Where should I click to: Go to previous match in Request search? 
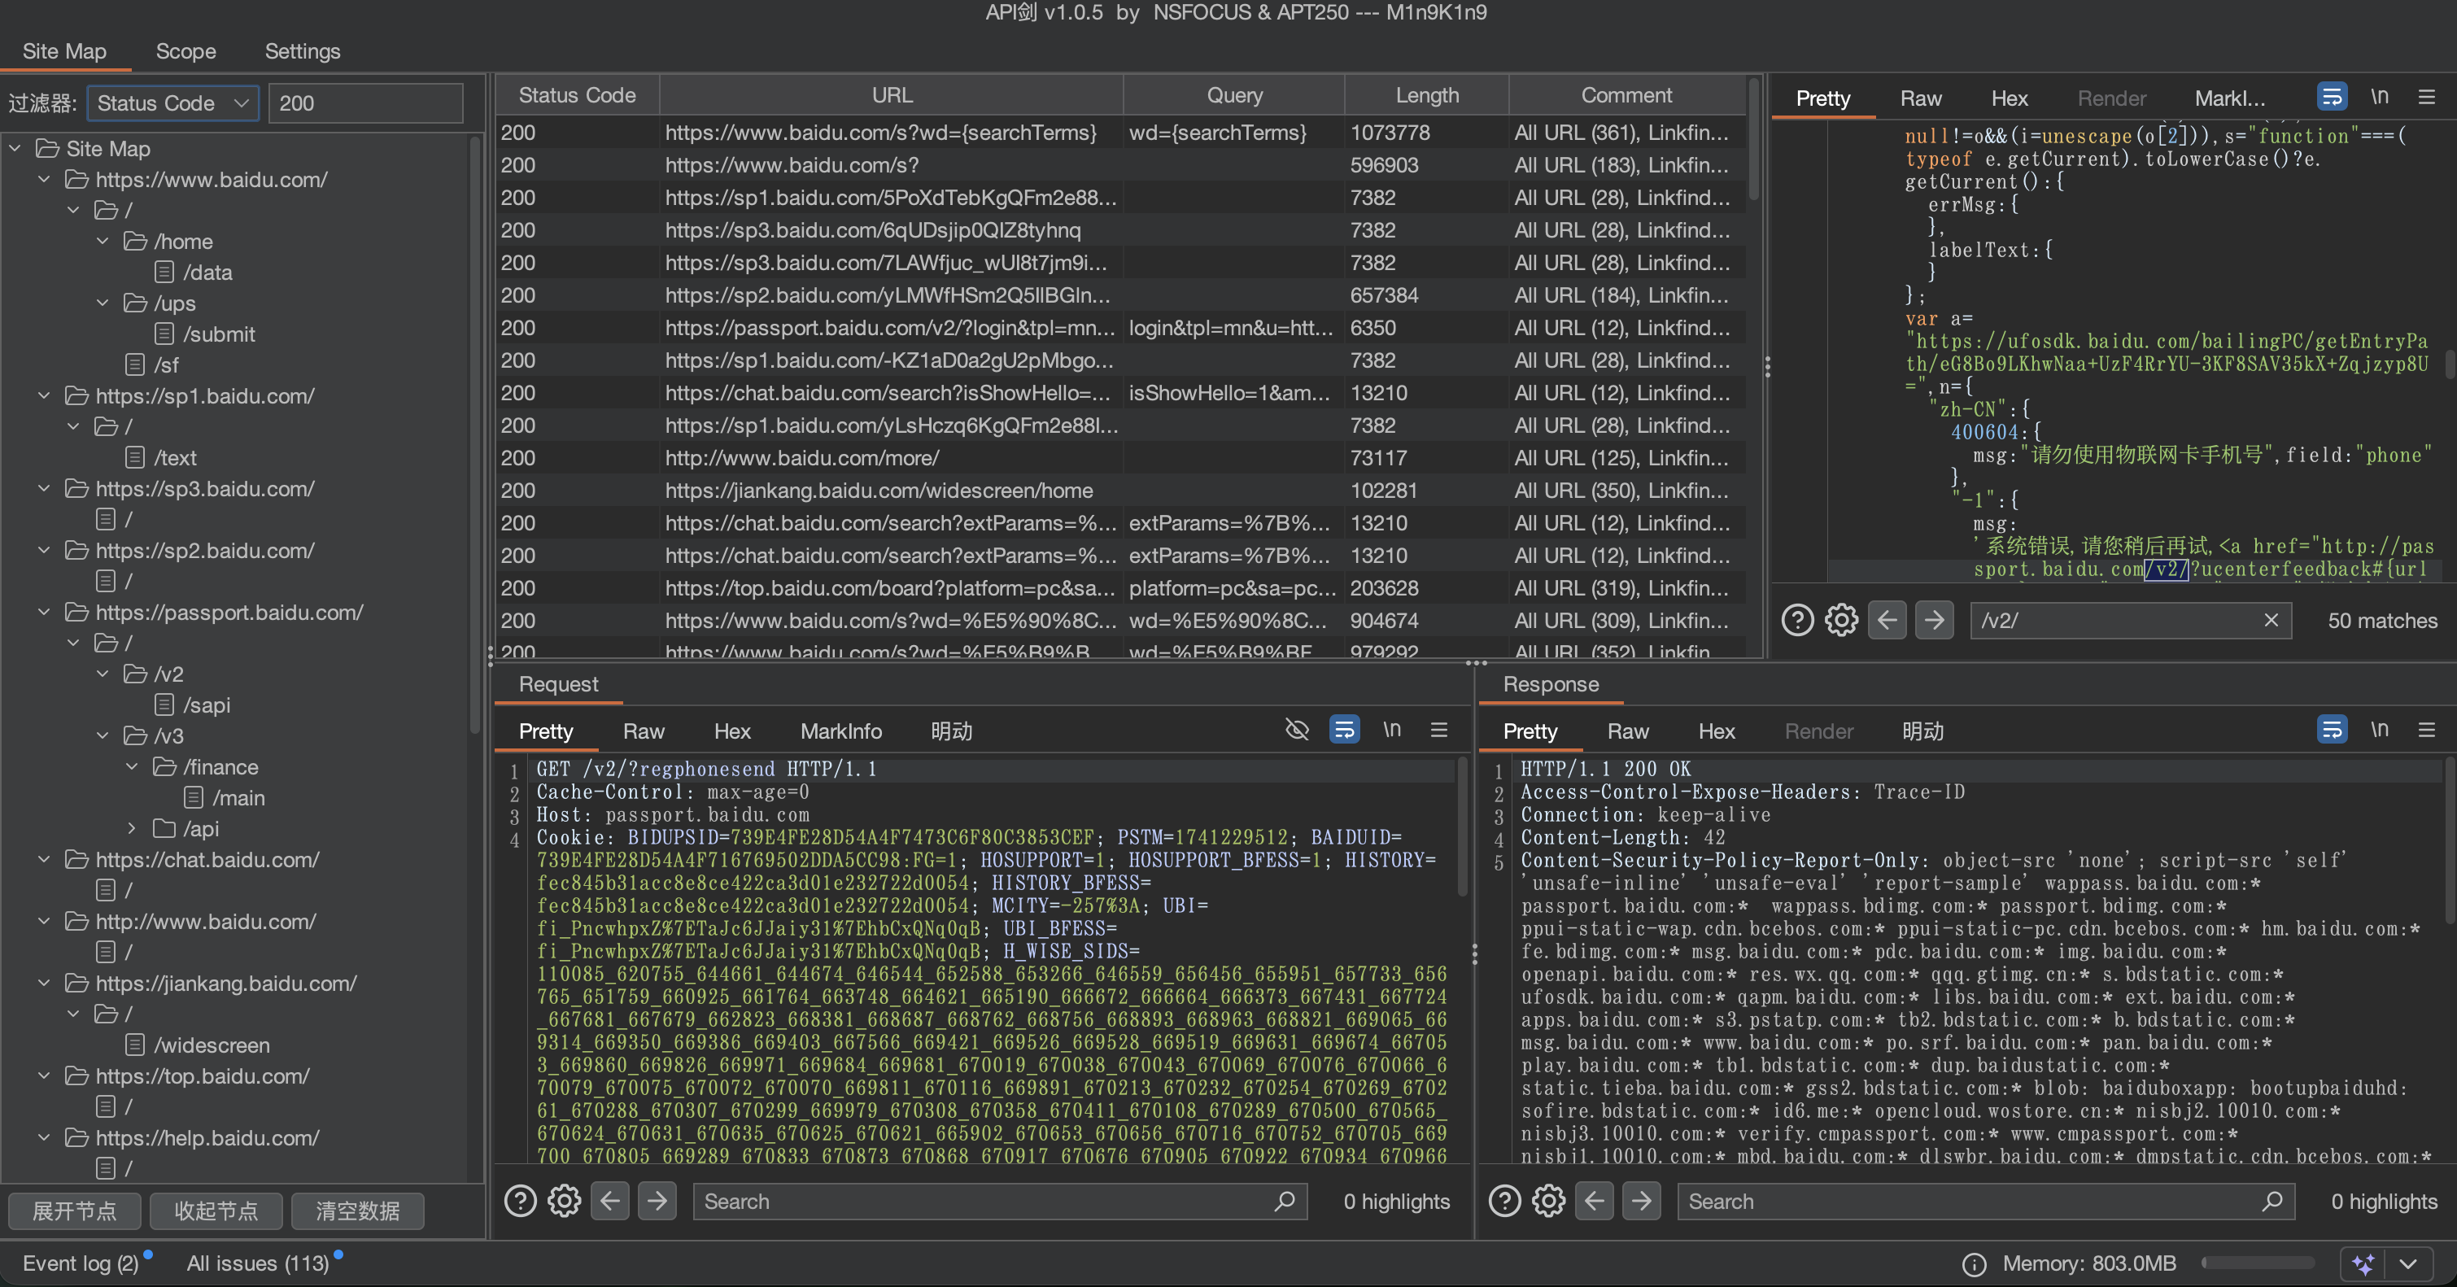610,1200
